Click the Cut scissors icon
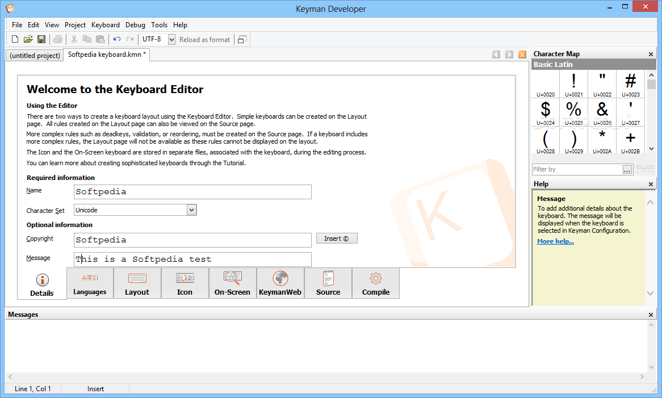This screenshot has width=662, height=398. coord(74,39)
